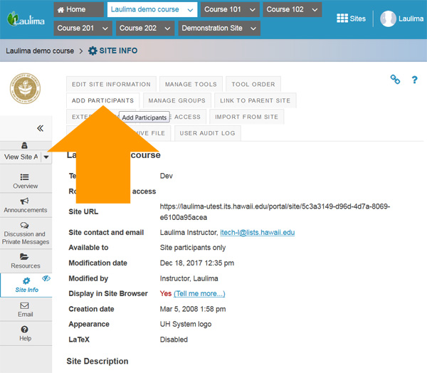Open Resources in the sidebar
This screenshot has height=373, width=427.
[26, 261]
